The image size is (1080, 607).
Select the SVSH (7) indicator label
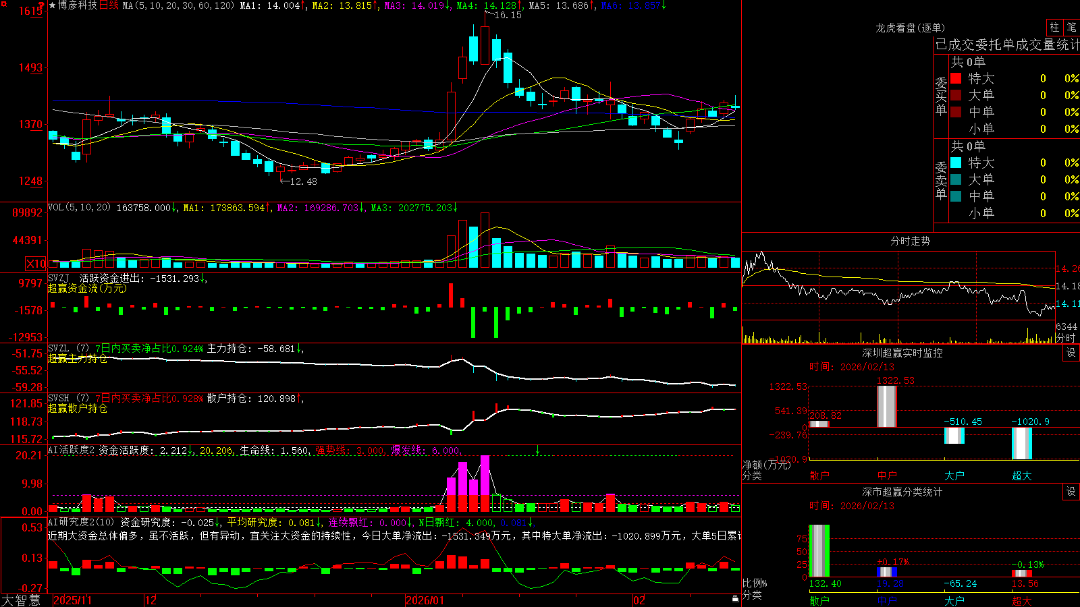pyautogui.click(x=68, y=399)
